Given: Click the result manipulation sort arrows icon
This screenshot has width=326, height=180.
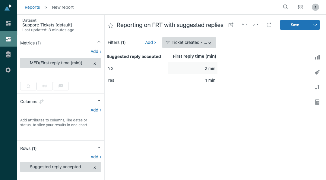Looking at the screenshot, I should pyautogui.click(x=317, y=87).
